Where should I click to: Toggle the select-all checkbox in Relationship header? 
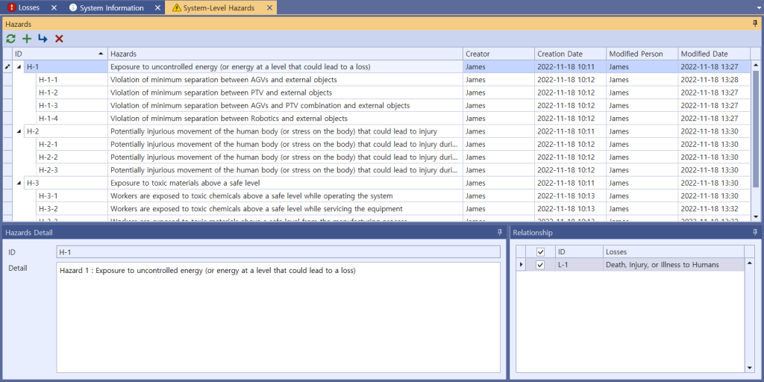[540, 252]
